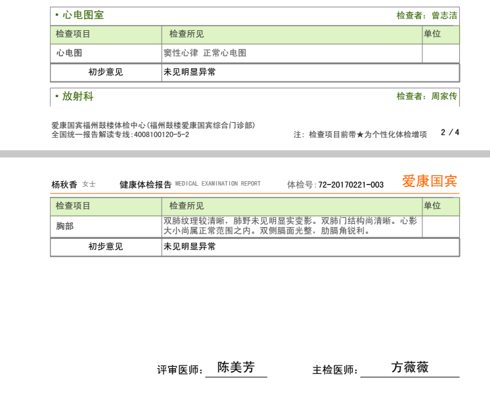The height and width of the screenshot is (416, 490).
Task: Click the 健康体检报告 title
Action: (146, 184)
